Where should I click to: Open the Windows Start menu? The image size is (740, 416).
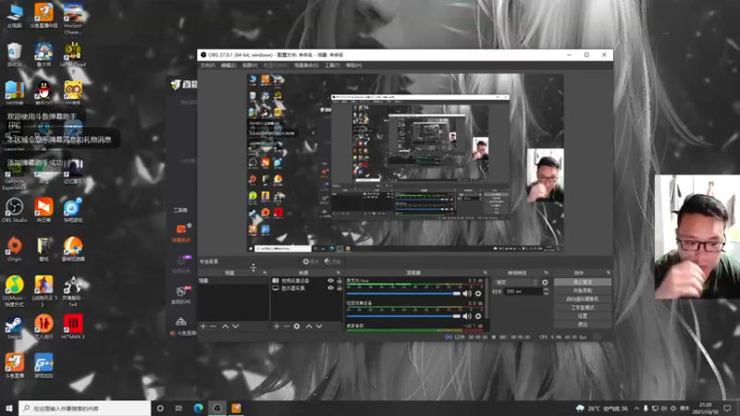tap(9, 409)
